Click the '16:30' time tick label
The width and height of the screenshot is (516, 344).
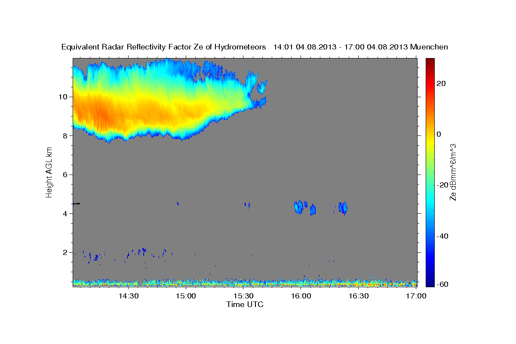tap(359, 296)
